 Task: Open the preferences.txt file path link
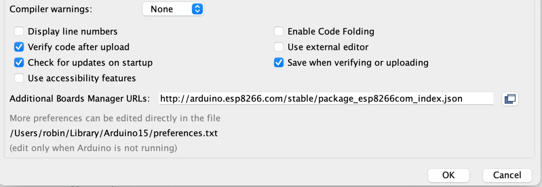coord(114,133)
